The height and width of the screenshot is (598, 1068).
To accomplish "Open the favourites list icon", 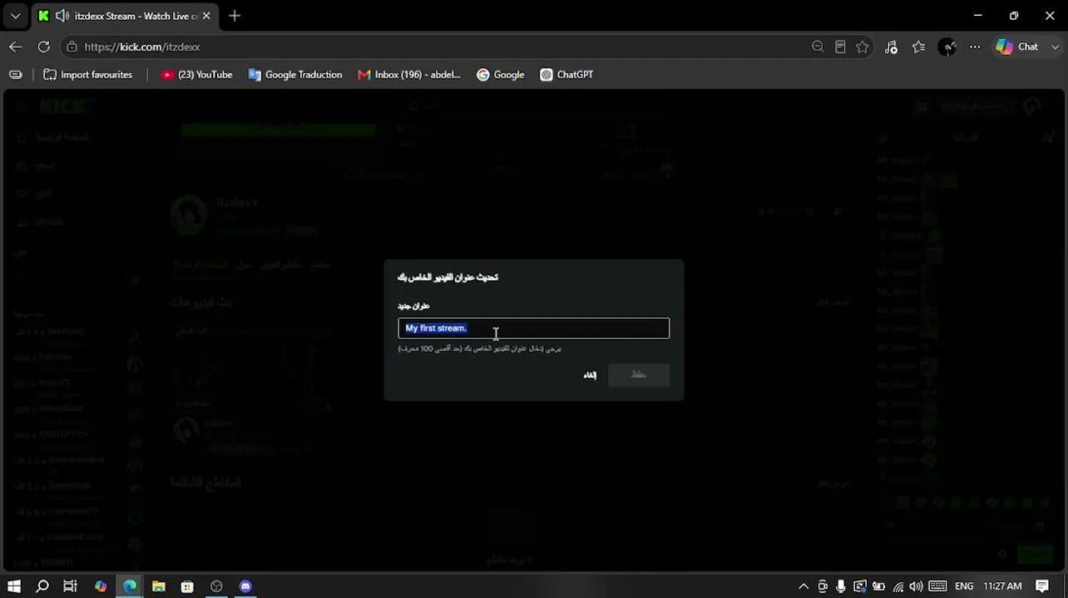I will pos(918,47).
